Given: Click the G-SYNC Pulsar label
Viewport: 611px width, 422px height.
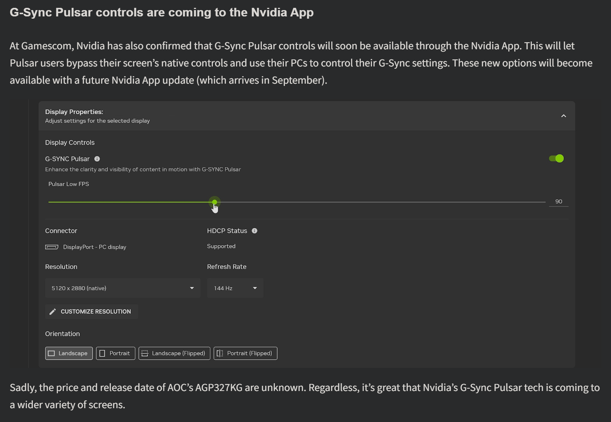Looking at the screenshot, I should (x=67, y=159).
